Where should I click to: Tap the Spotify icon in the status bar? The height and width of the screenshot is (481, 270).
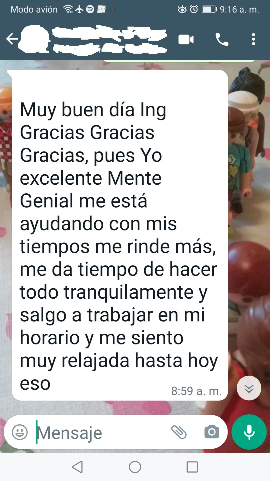click(x=90, y=10)
